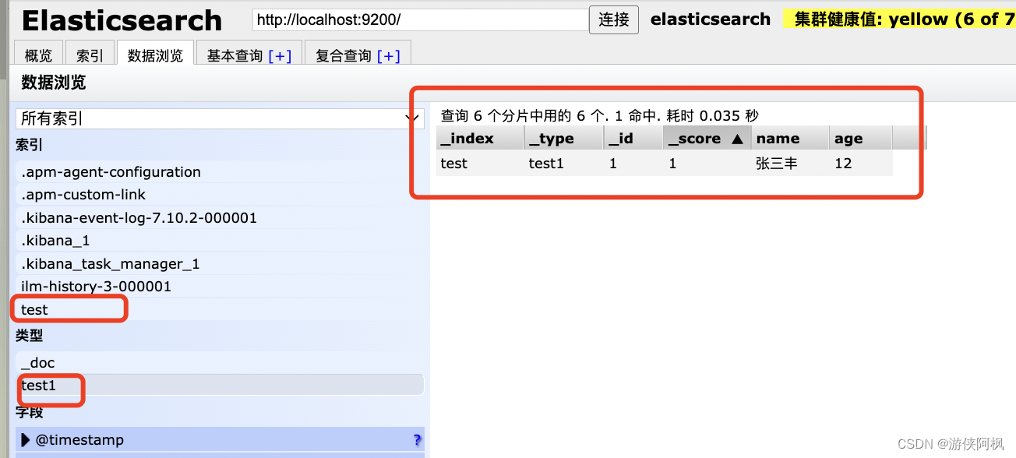Click the cluster health yellow status badge
Image resolution: width=1016 pixels, height=458 pixels.
point(899,19)
